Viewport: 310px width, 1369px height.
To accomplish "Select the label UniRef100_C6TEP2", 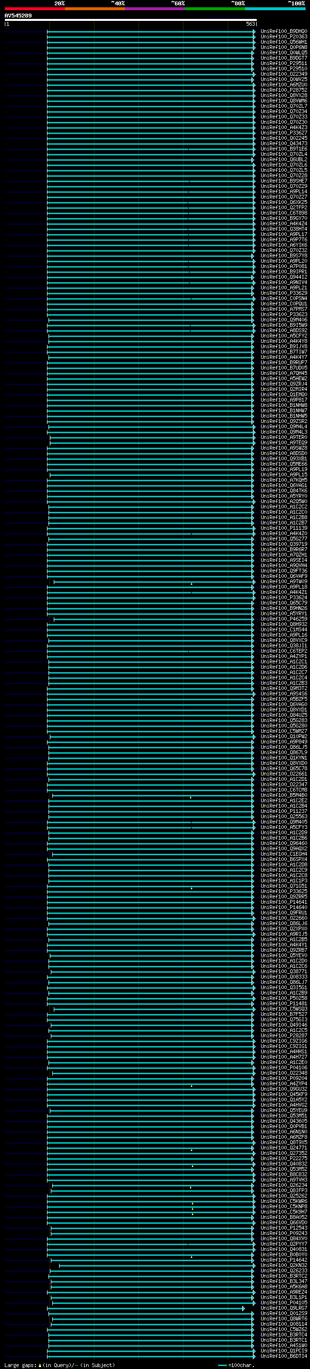I will point(283,651).
